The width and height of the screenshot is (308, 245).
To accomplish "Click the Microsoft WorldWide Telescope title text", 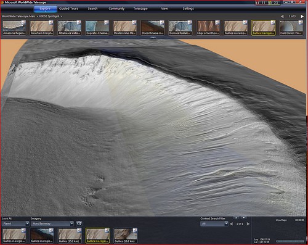I will [25, 2].
